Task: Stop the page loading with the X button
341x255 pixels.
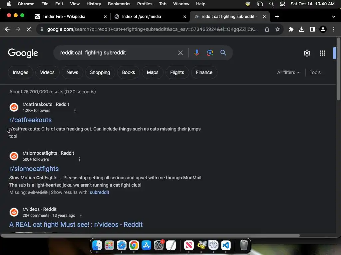Action: coord(29,29)
